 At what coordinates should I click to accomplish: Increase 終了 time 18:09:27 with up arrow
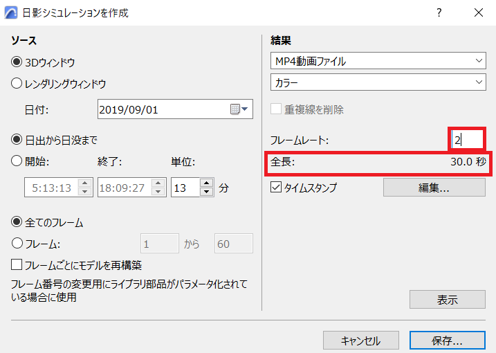coord(158,183)
